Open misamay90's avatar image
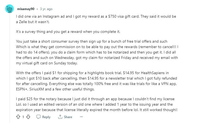The image size is (201, 123). click(x=9, y=9)
